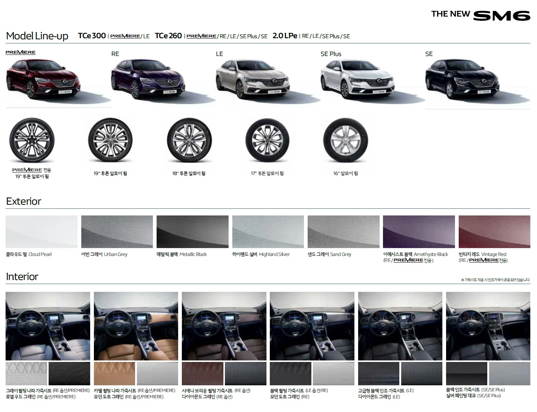Click the 17" 투톤 알로이 휠 image
The image size is (537, 412).
coord(267,141)
